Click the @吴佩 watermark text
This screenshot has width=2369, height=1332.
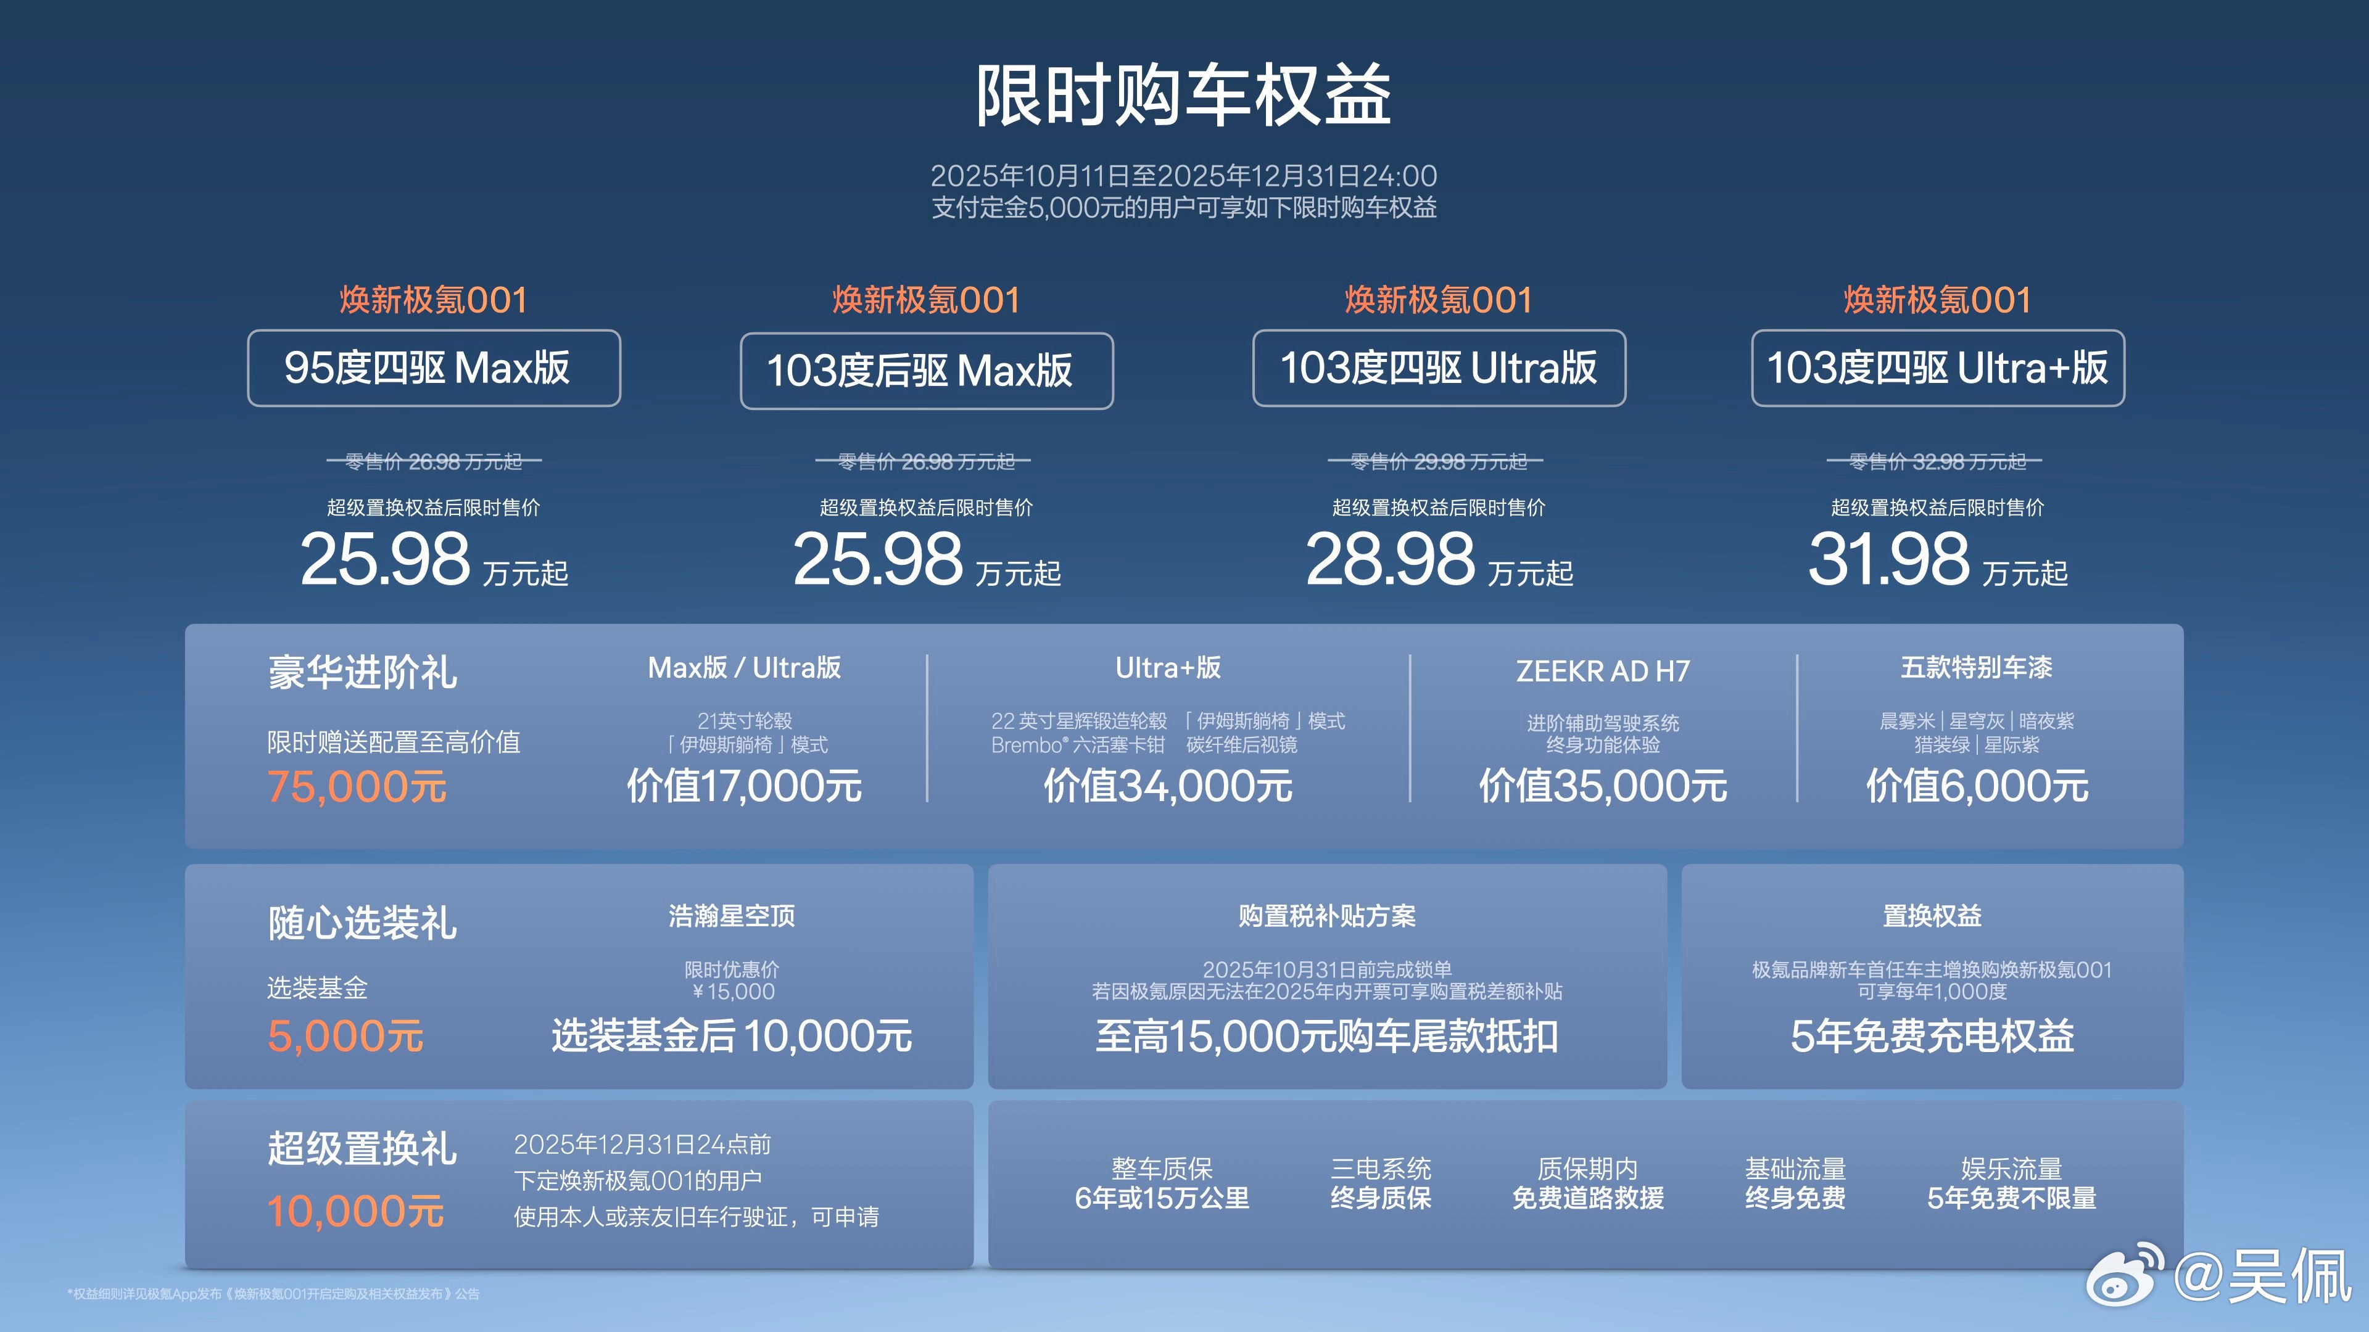click(x=2262, y=1276)
